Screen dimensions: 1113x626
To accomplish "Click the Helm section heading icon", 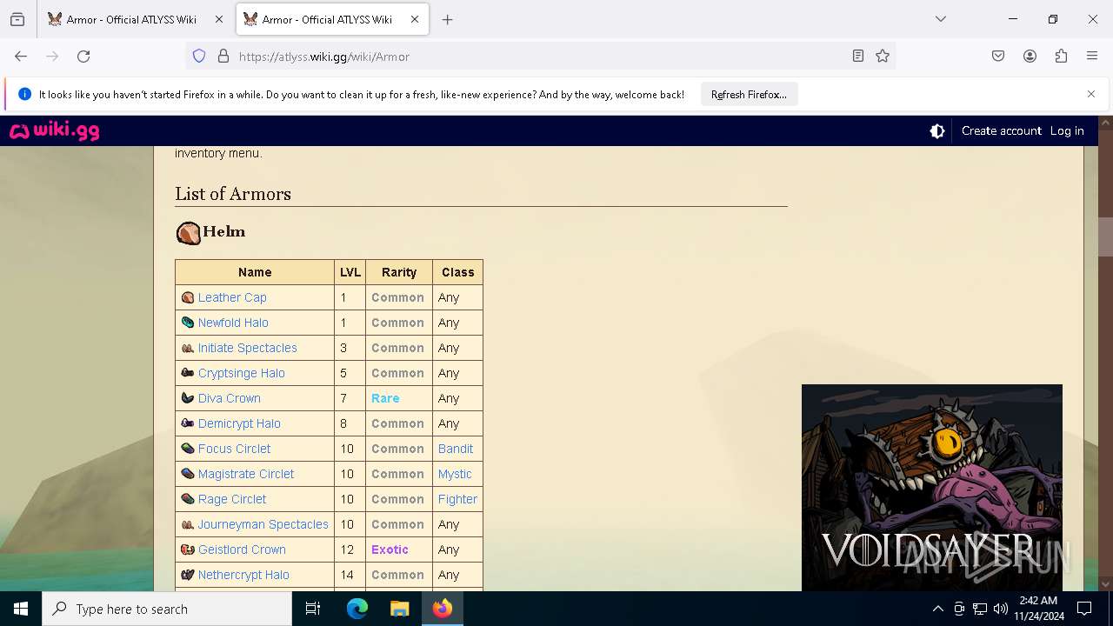I will tap(188, 233).
